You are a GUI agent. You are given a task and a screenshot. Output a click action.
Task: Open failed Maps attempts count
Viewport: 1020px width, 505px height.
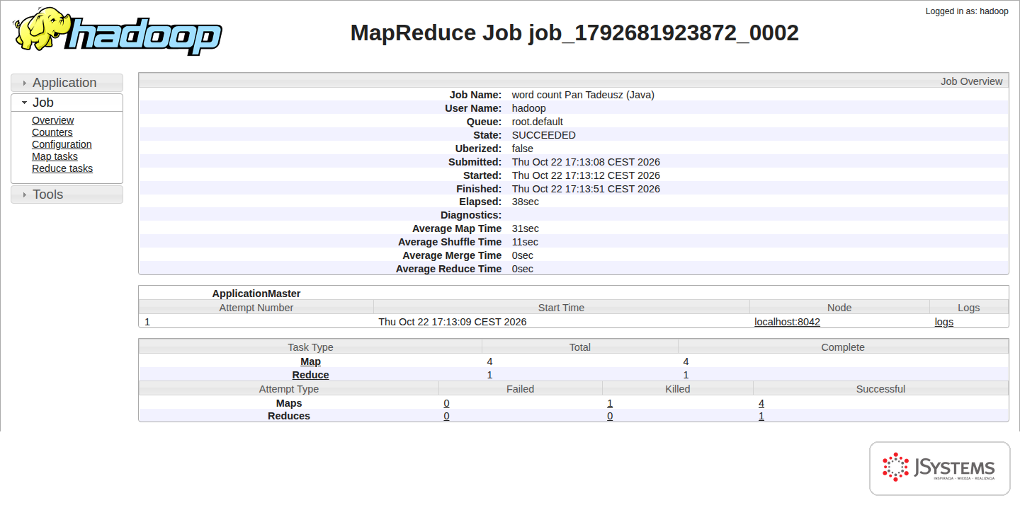447,403
